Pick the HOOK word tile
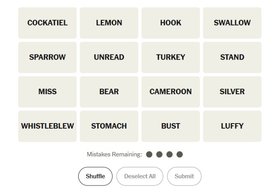279x191 pixels. tap(171, 23)
